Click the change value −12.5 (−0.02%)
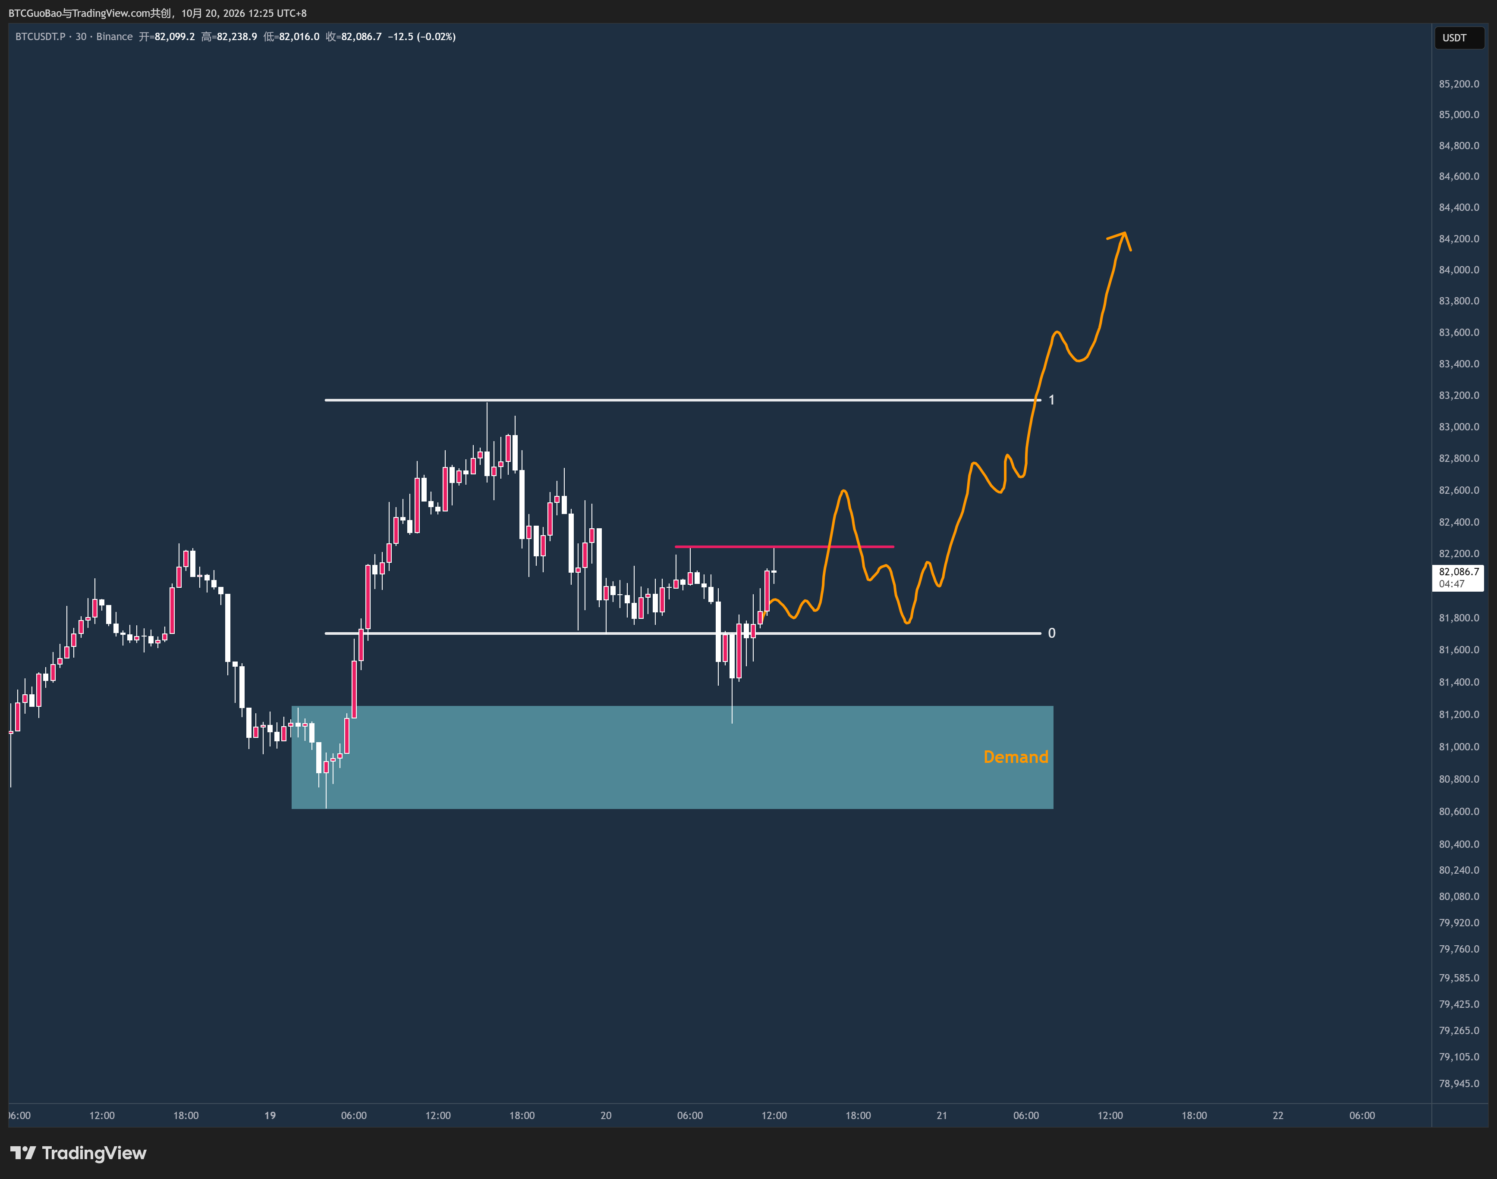The width and height of the screenshot is (1497, 1179). pos(422,37)
